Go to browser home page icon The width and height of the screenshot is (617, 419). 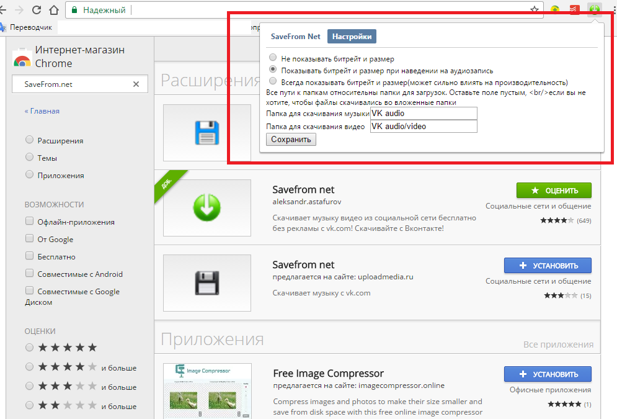click(x=54, y=10)
